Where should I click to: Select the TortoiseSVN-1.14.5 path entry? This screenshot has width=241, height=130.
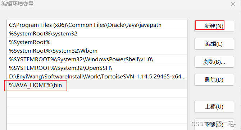(97, 76)
